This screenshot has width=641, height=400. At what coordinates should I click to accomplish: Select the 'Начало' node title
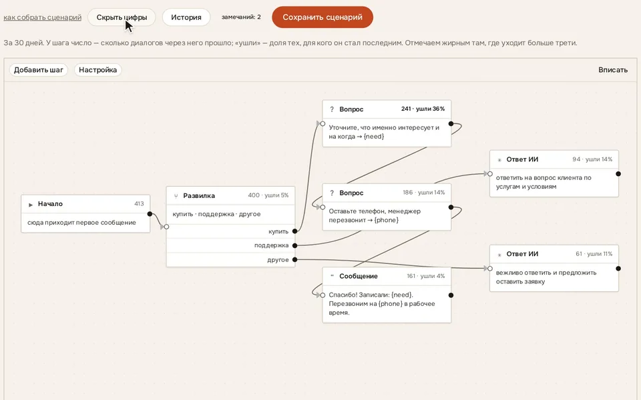click(x=50, y=204)
